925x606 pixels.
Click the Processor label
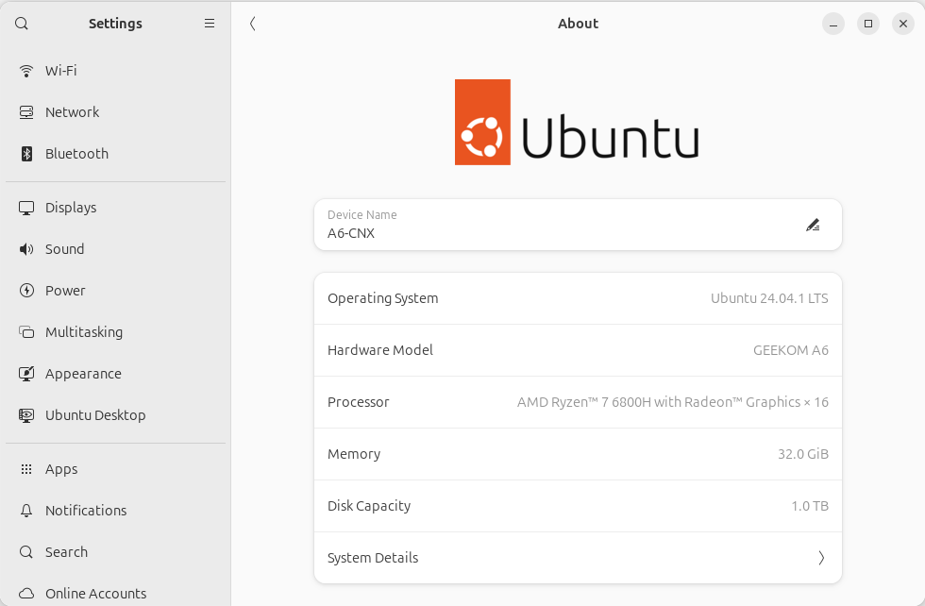coord(358,402)
